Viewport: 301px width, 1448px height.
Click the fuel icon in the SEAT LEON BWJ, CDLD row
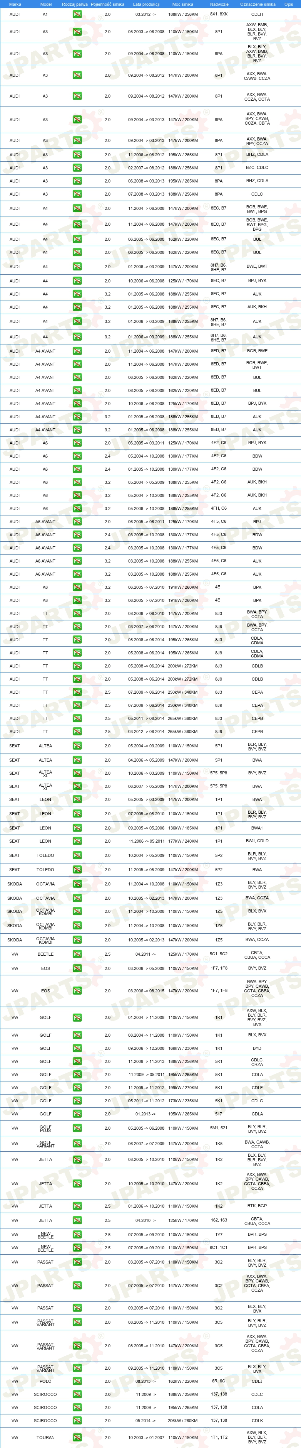(x=77, y=841)
